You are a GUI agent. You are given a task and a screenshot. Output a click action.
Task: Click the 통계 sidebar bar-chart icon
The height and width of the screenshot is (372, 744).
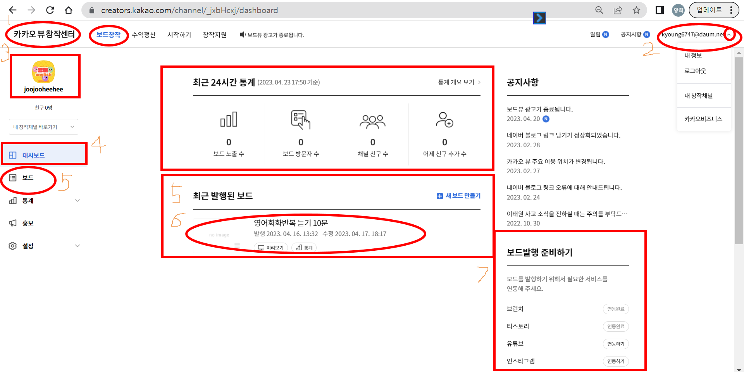point(13,200)
